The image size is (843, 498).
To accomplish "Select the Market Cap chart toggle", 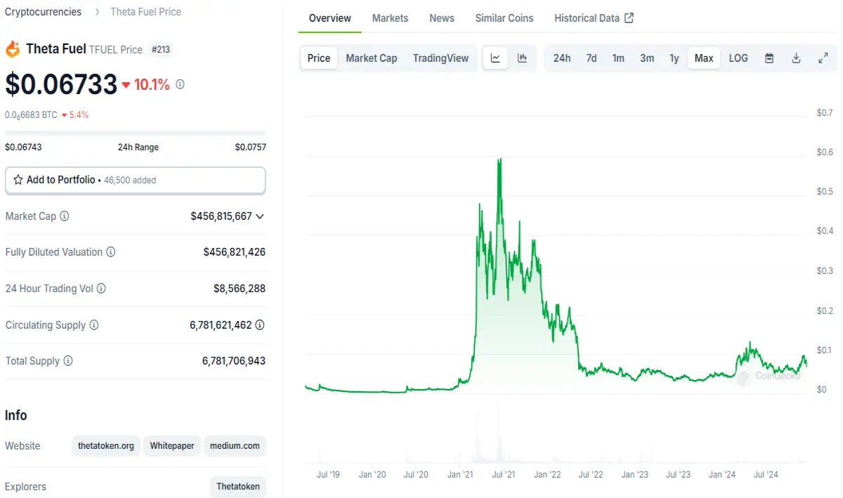I will pos(372,58).
